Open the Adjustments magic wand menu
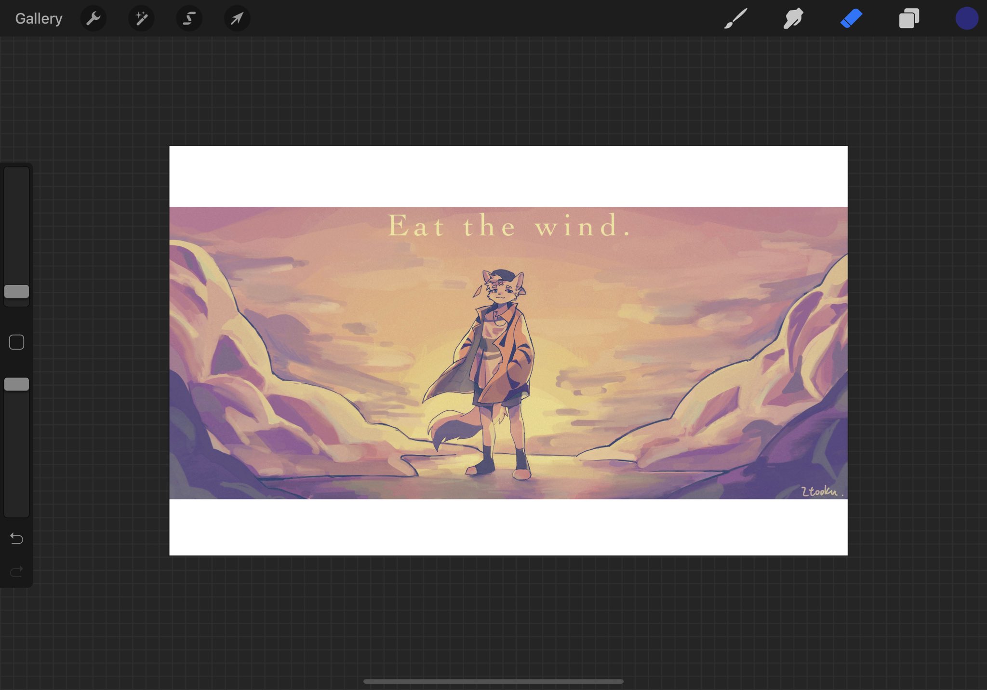The height and width of the screenshot is (690, 987). click(x=141, y=19)
